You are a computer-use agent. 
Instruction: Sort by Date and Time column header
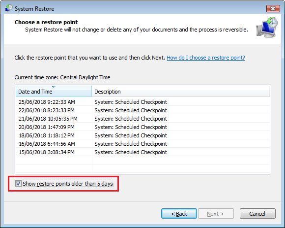pos(54,92)
